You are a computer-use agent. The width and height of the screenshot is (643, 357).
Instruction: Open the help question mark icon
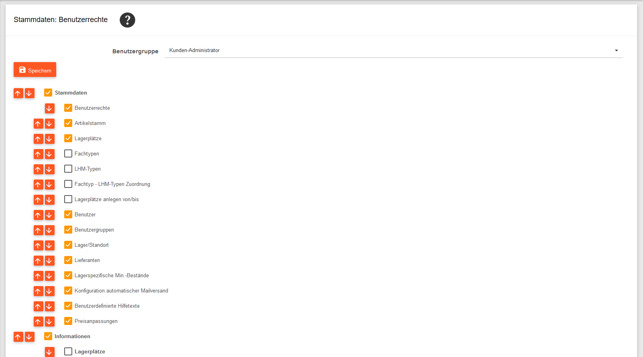[x=127, y=20]
